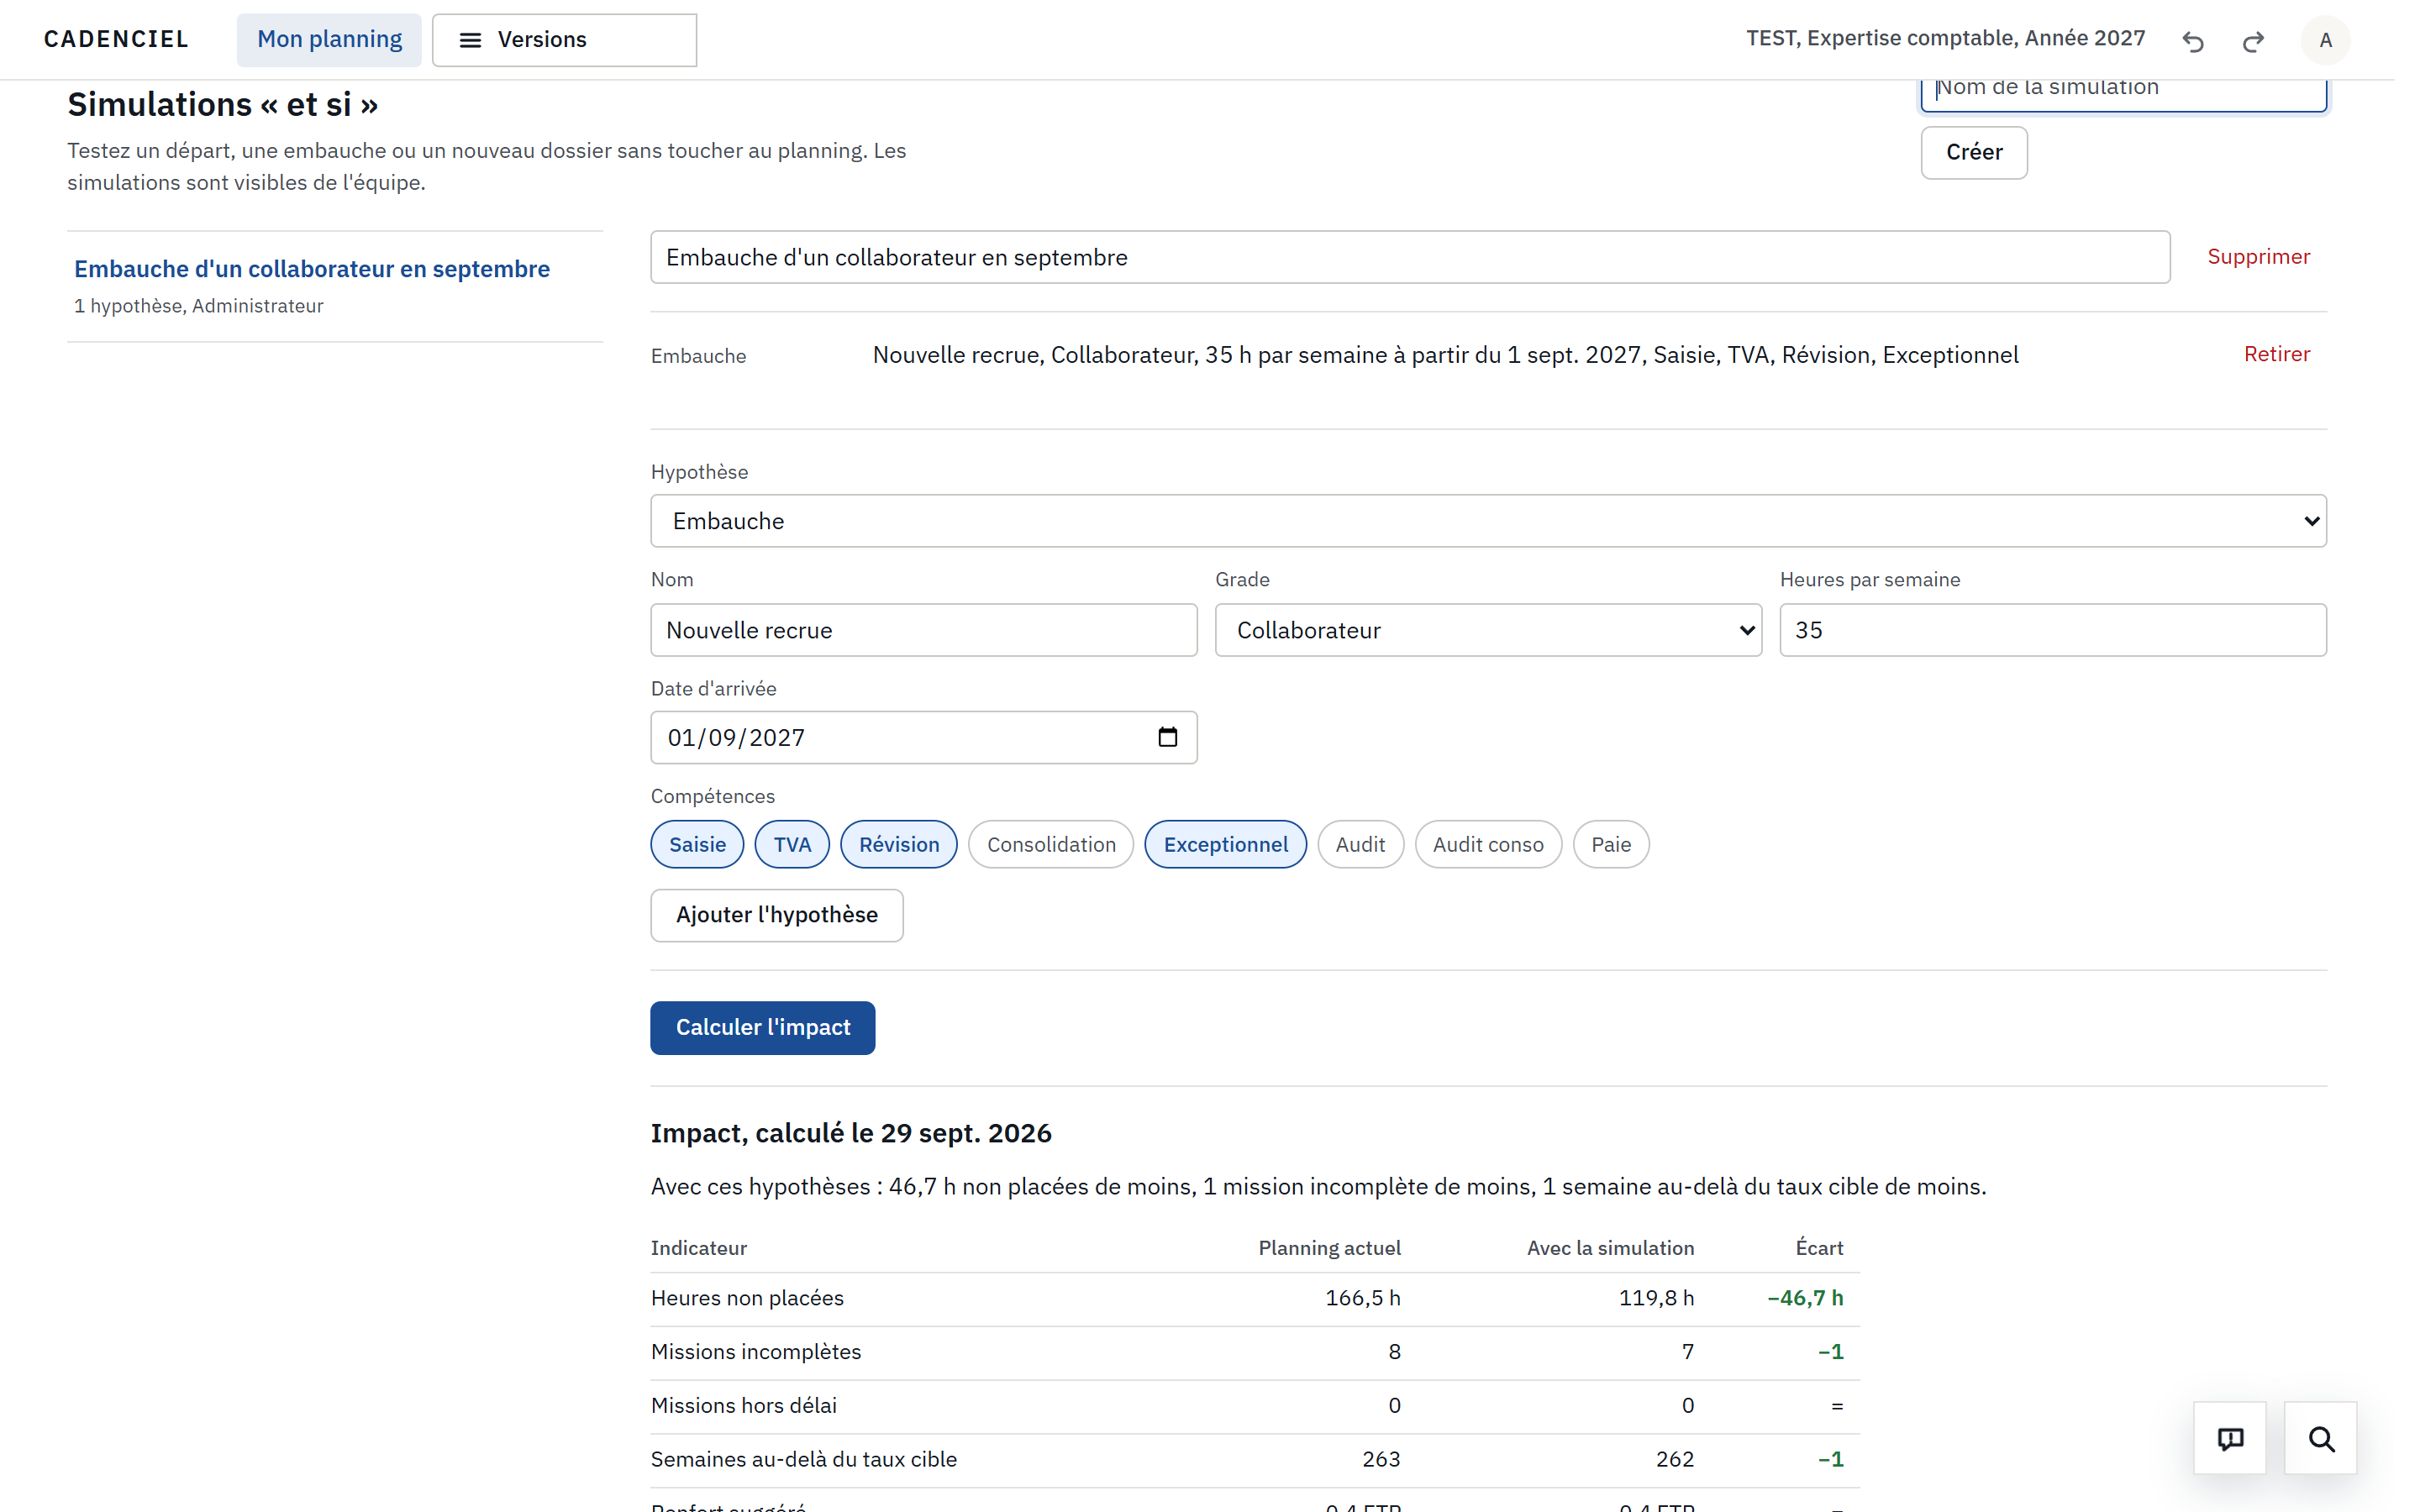Click Supprimer to delete the simulation
Image resolution: width=2420 pixels, height=1512 pixels.
coord(2258,257)
